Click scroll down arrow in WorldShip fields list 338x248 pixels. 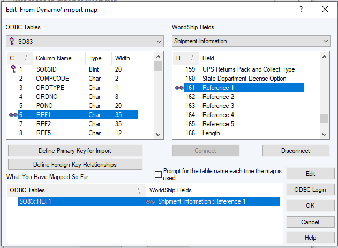324,135
